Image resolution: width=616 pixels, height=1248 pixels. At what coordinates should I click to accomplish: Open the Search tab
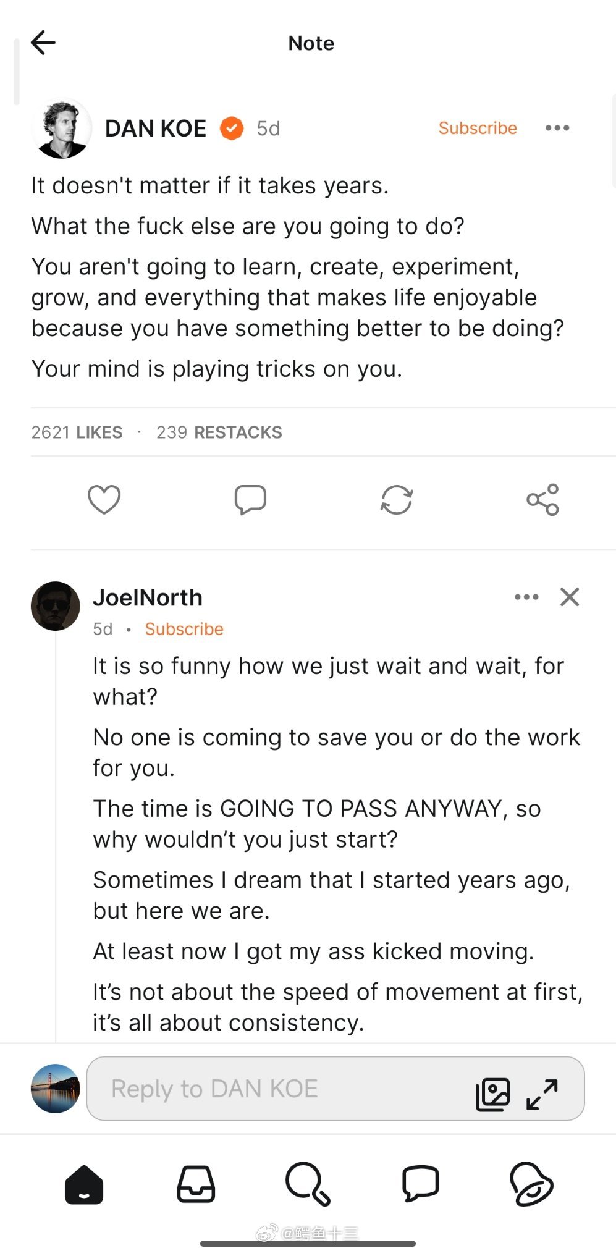click(308, 1184)
